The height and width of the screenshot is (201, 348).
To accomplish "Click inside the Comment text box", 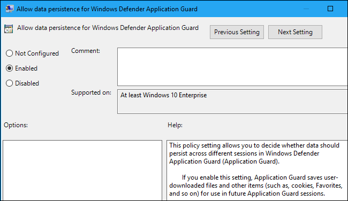I will [232, 67].
